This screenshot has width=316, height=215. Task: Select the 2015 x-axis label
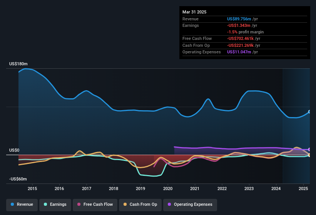(x=32, y=189)
